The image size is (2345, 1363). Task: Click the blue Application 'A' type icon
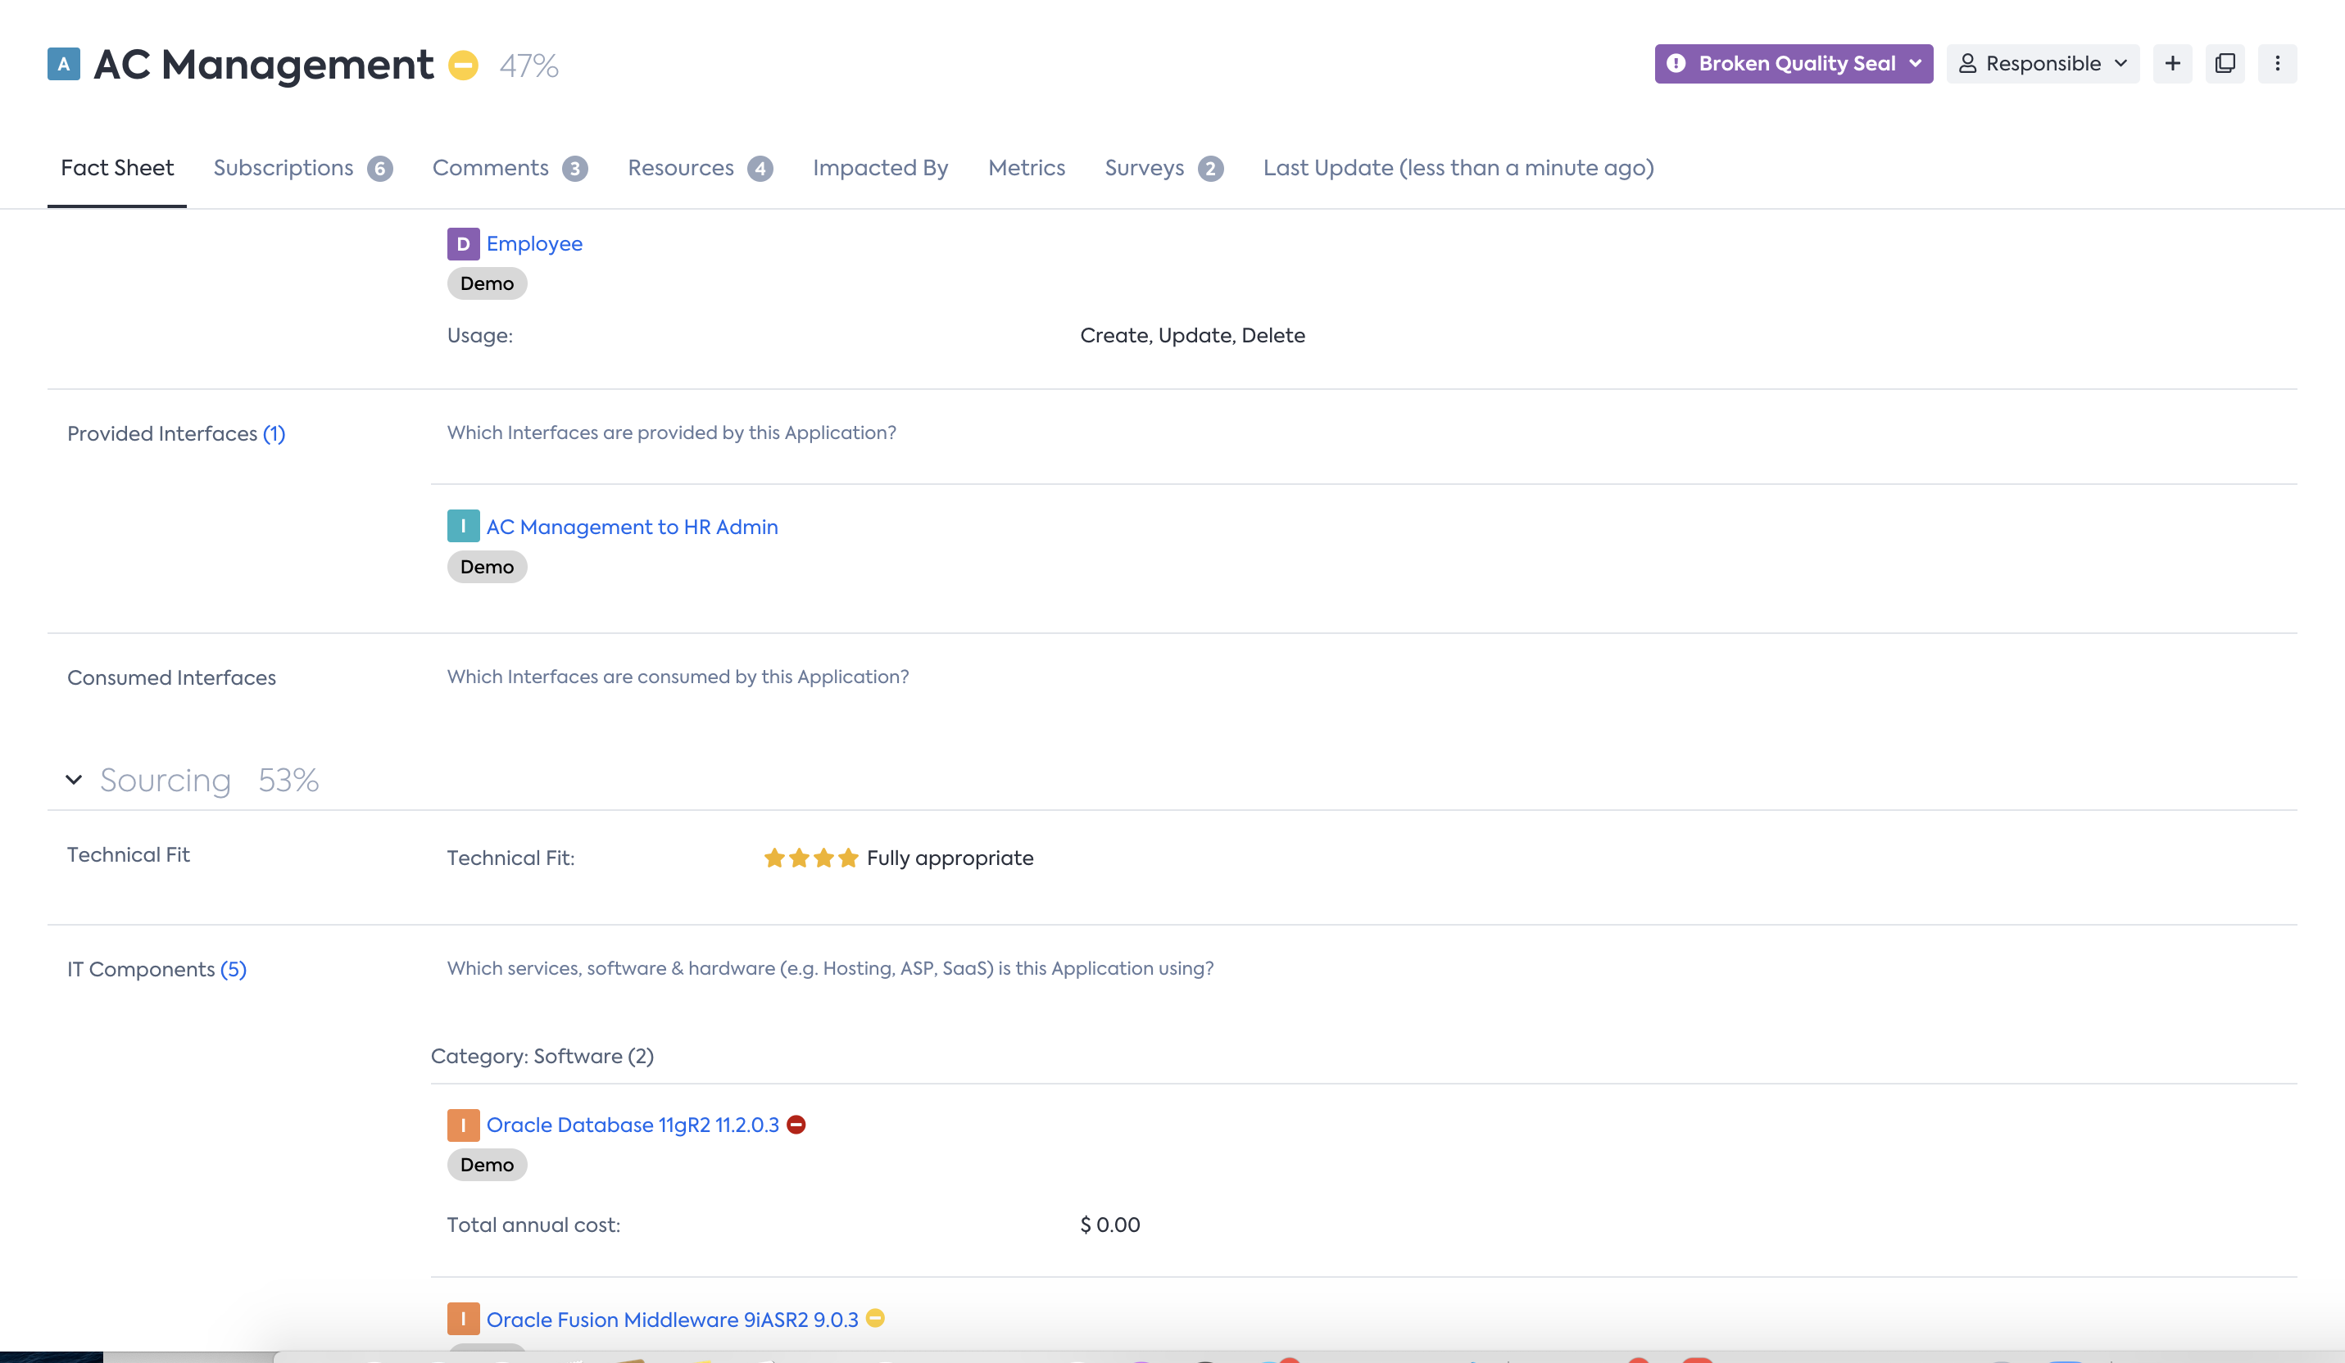point(63,64)
